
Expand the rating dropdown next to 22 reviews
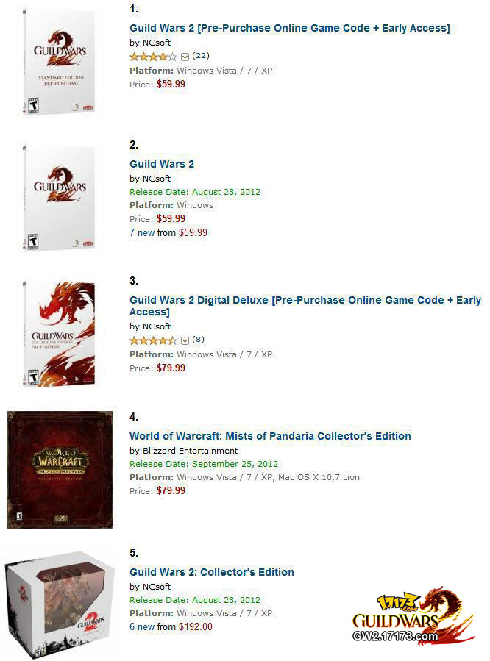[185, 57]
